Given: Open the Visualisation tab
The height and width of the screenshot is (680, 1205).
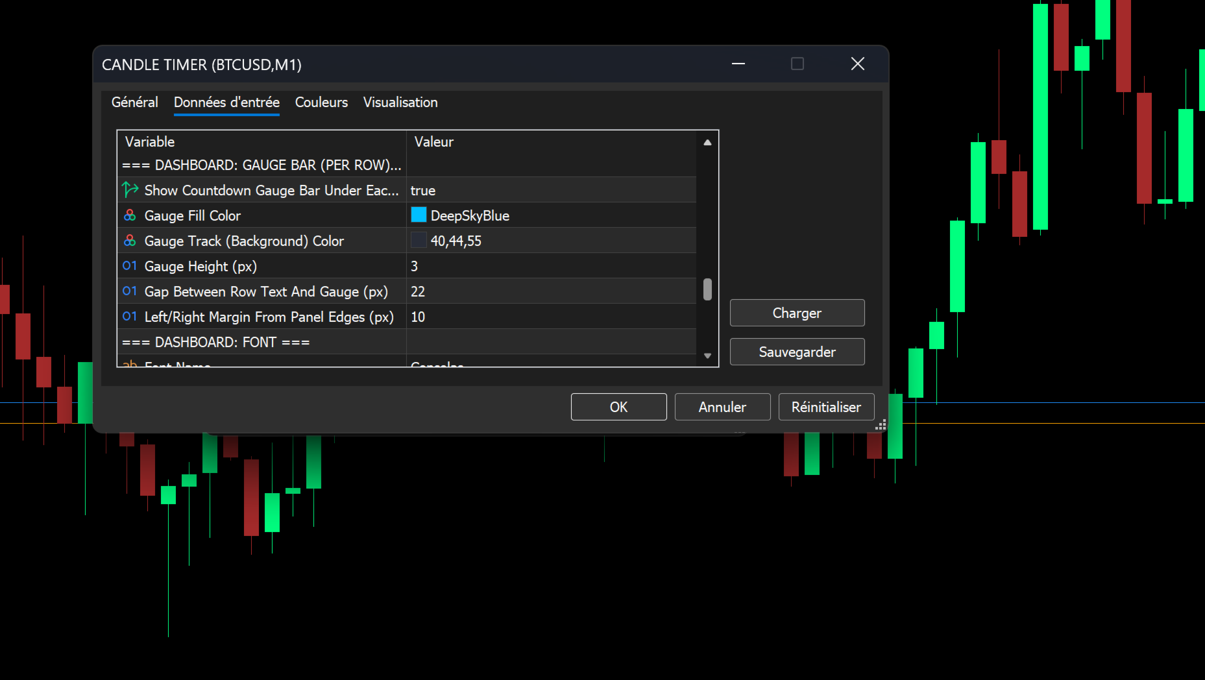Looking at the screenshot, I should [x=400, y=102].
